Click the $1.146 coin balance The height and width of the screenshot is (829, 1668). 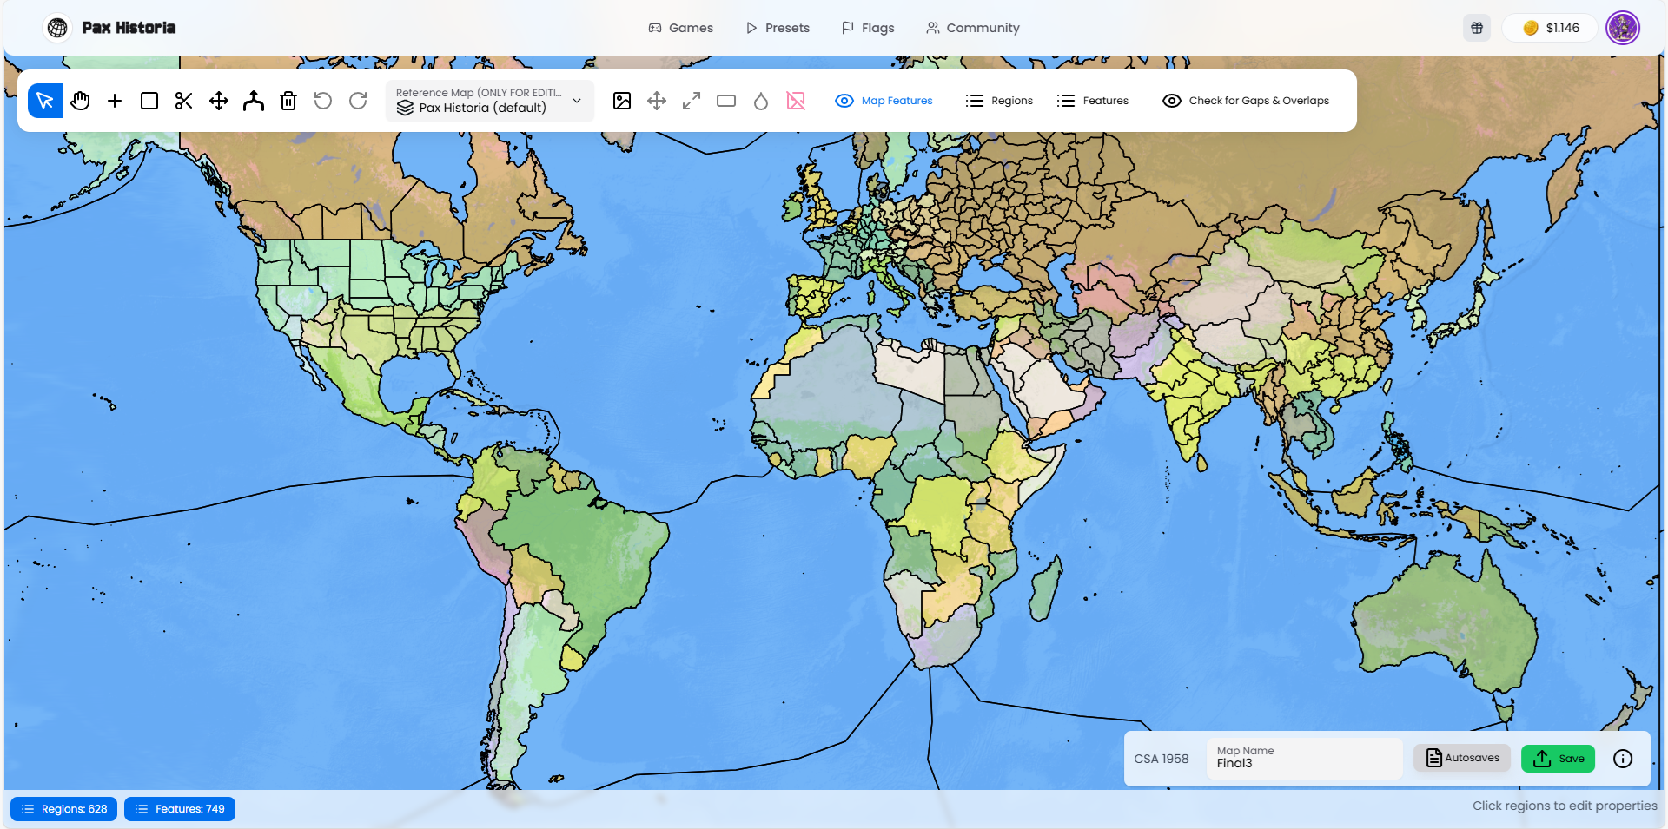click(x=1551, y=28)
